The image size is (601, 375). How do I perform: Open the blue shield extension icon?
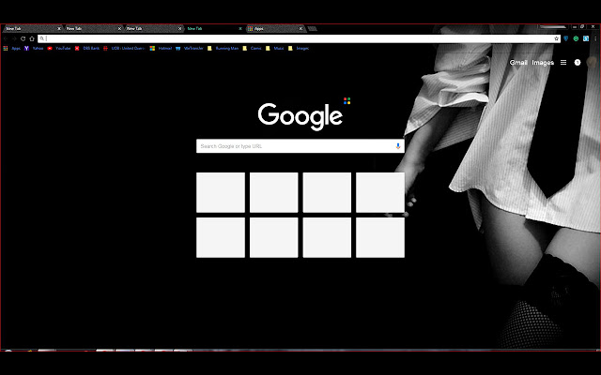565,38
